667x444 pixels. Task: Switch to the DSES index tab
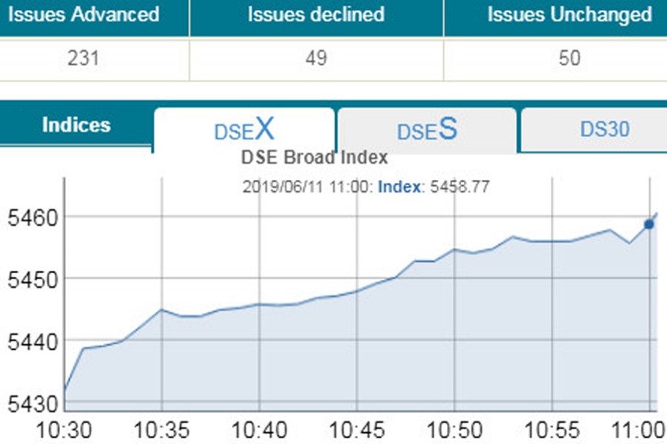(x=426, y=130)
